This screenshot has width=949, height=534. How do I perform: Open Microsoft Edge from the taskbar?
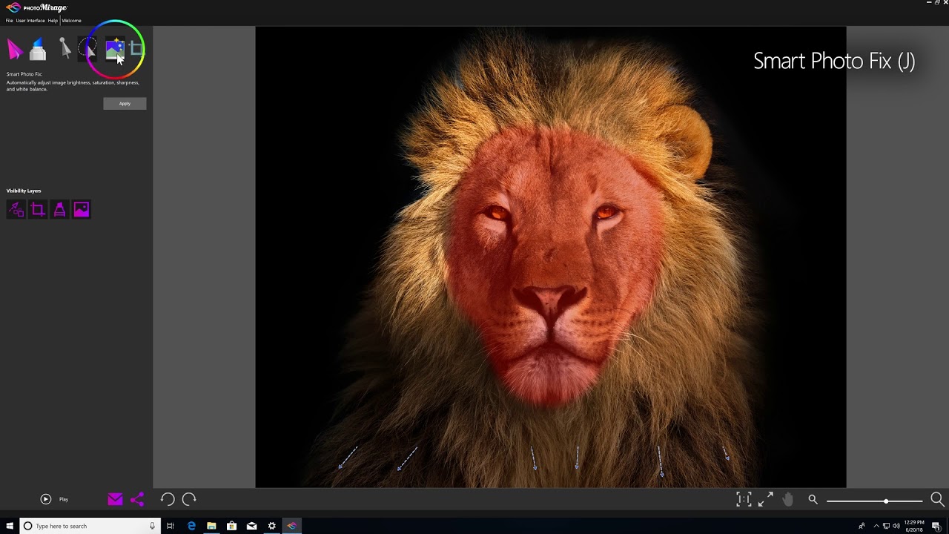[191, 526]
